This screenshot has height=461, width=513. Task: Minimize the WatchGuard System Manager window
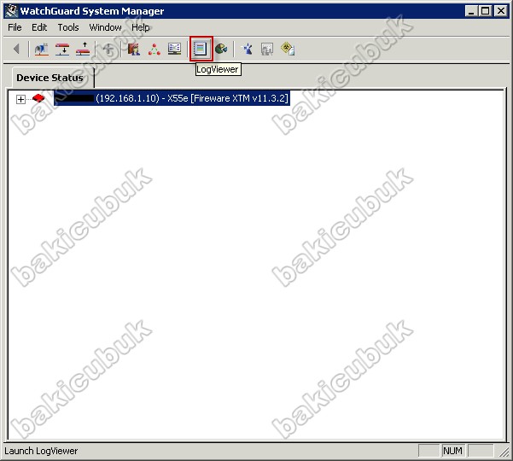click(471, 11)
